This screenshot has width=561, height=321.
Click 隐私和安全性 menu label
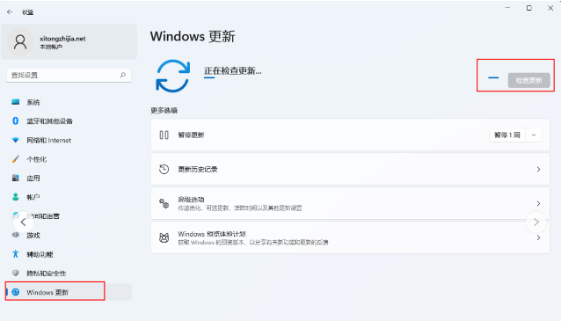pos(46,274)
